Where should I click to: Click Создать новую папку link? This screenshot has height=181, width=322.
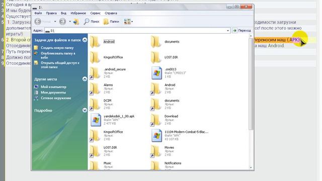pos(57,48)
